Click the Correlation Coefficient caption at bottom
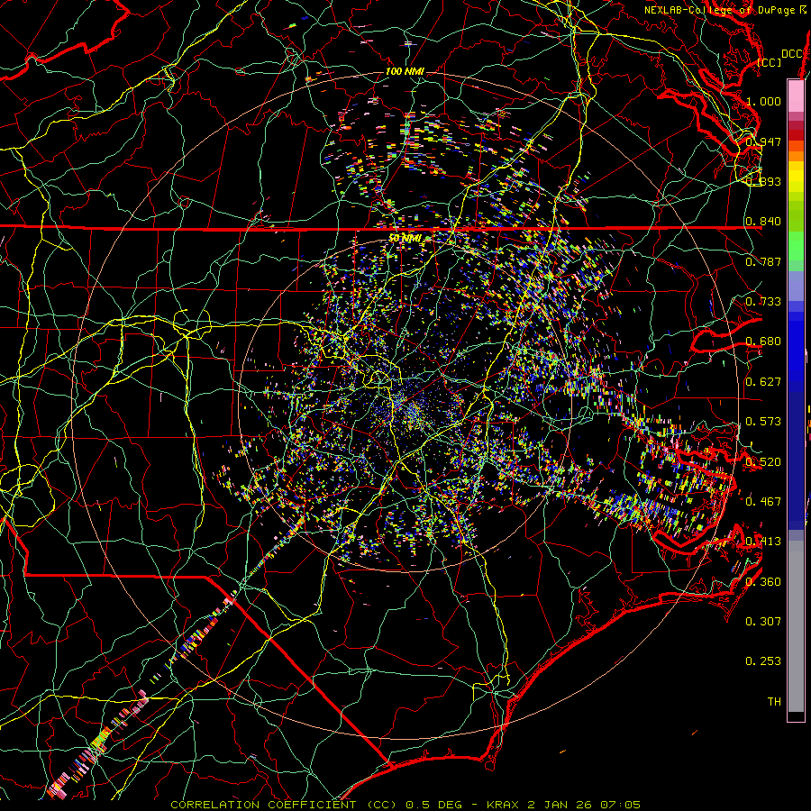 405,805
